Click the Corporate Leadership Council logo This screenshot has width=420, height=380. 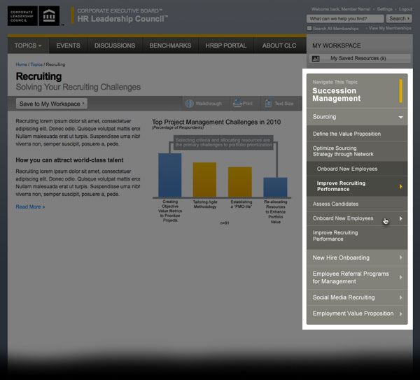(22, 16)
